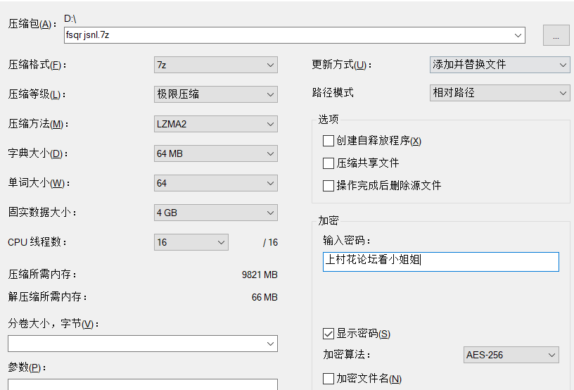
Task: Click the parameters text field
Action: tap(142, 384)
